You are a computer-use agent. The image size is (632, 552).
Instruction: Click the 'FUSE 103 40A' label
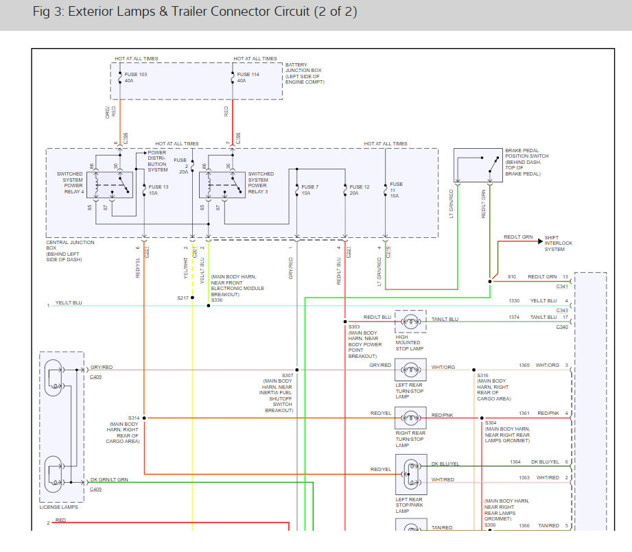click(136, 77)
